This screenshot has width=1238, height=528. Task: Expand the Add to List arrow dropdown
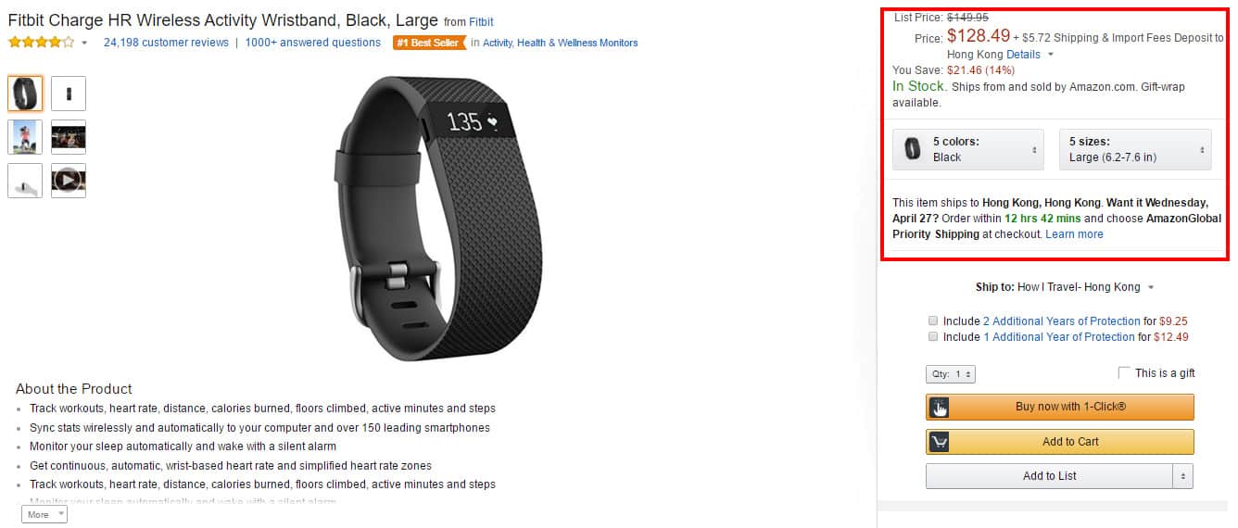point(1182,476)
